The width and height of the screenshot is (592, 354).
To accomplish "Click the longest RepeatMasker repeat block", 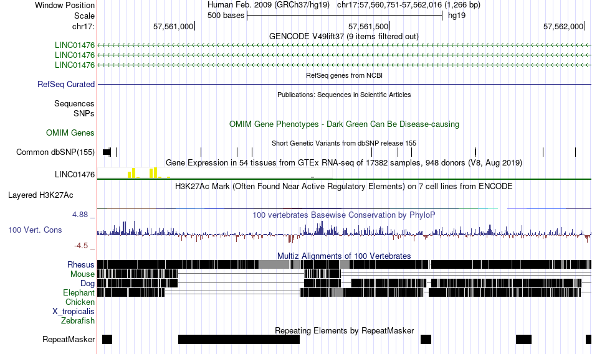I will pyautogui.click(x=239, y=339).
